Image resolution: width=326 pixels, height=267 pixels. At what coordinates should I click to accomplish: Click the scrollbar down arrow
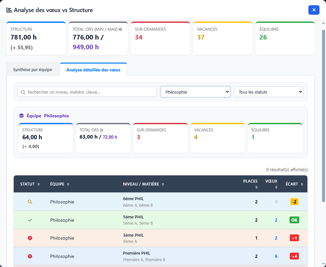pyautogui.click(x=323, y=264)
